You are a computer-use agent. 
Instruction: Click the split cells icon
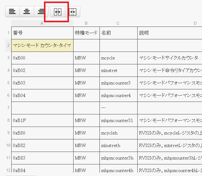click(73, 12)
